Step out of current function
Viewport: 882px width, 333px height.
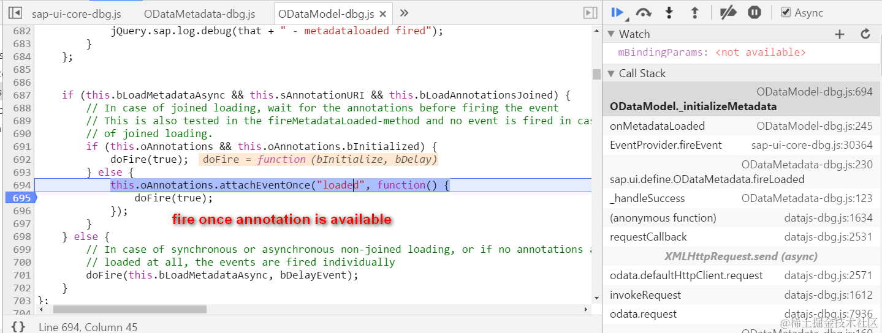[695, 12]
